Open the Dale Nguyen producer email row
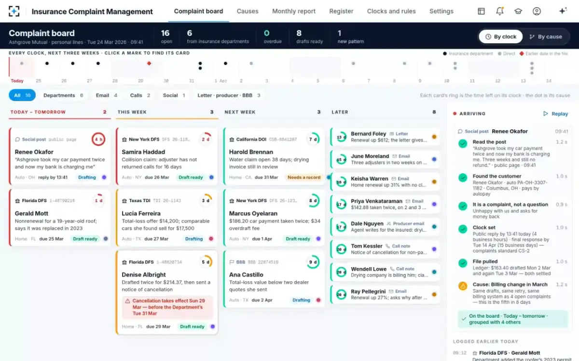 385,227
